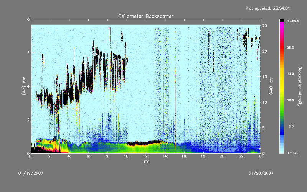Image resolution: width=307 pixels, height=192 pixels.
Task: Click the '2:' UTC hour tick label
Action: pos(50,156)
